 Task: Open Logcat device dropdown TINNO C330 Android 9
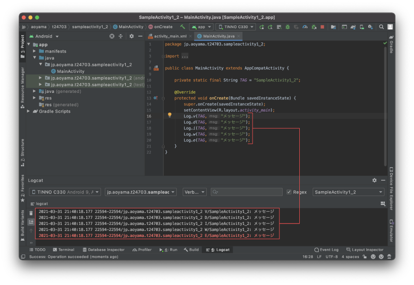point(65,192)
